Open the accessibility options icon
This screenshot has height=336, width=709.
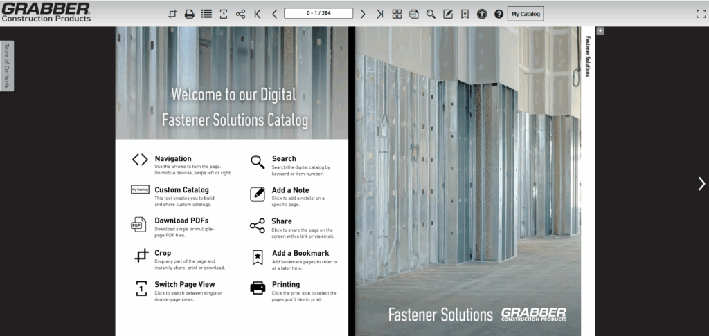point(482,14)
